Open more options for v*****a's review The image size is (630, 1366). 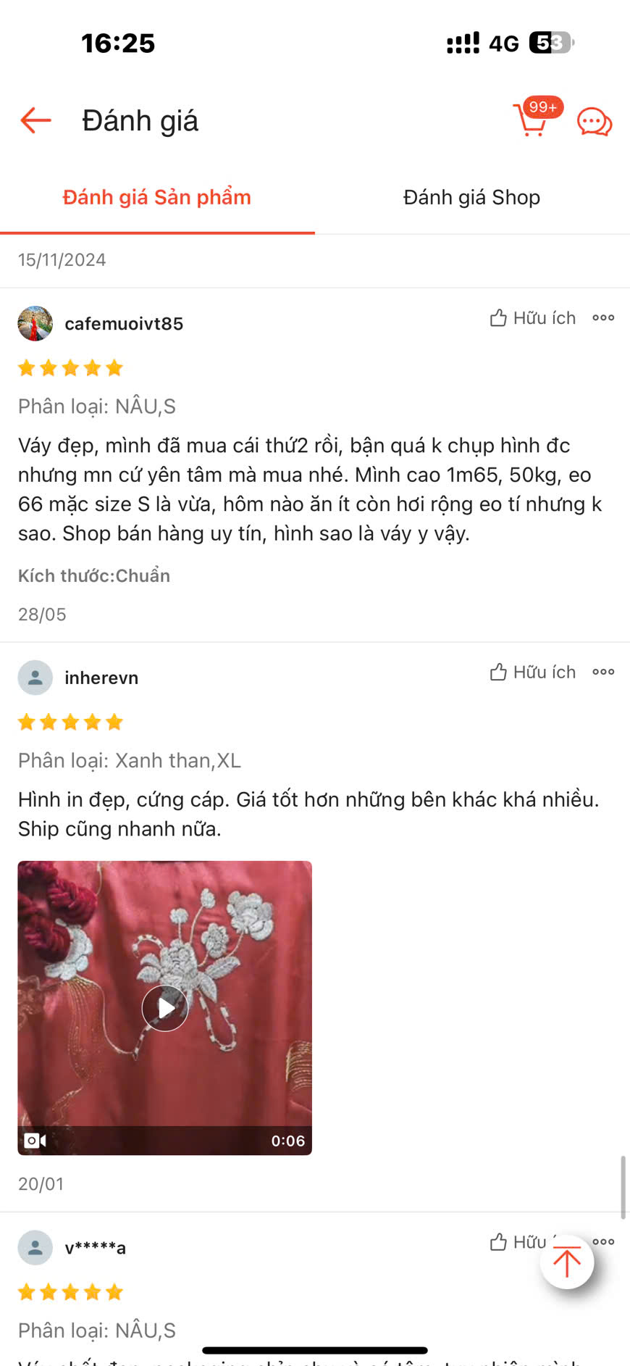click(604, 1241)
